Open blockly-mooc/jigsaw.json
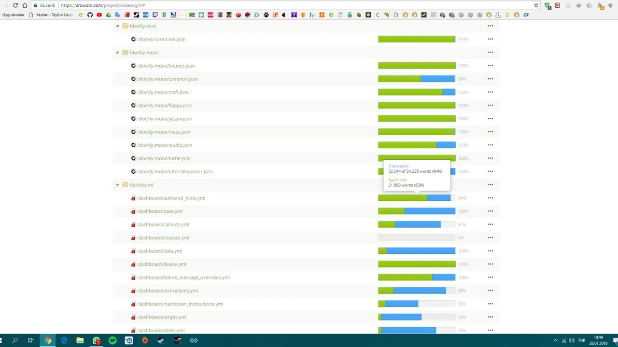The image size is (618, 347). pyautogui.click(x=165, y=119)
